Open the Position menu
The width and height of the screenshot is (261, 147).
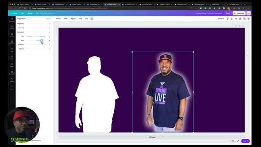pyautogui.click(x=221, y=19)
